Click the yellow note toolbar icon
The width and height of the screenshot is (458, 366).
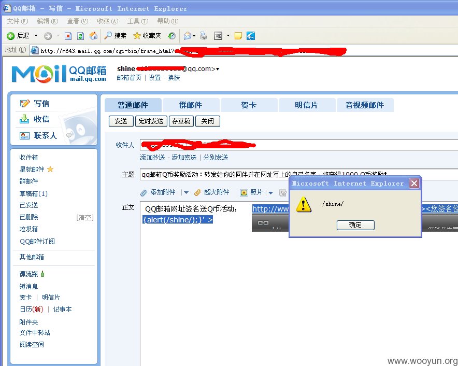pyautogui.click(x=238, y=36)
